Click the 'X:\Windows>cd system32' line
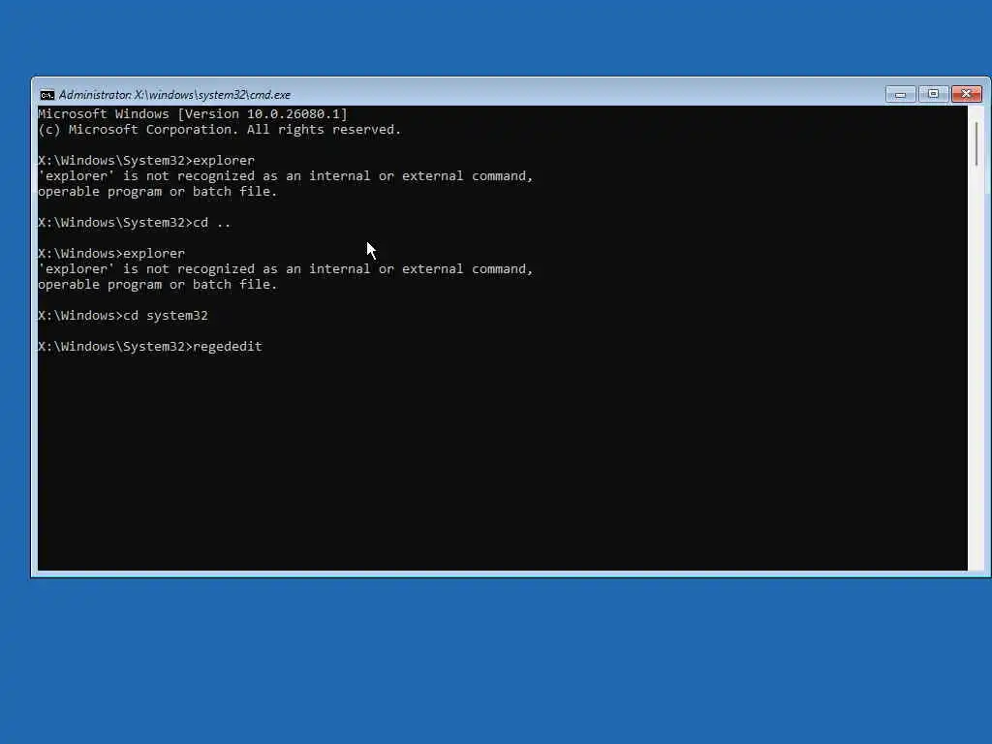The image size is (992, 744). point(123,316)
